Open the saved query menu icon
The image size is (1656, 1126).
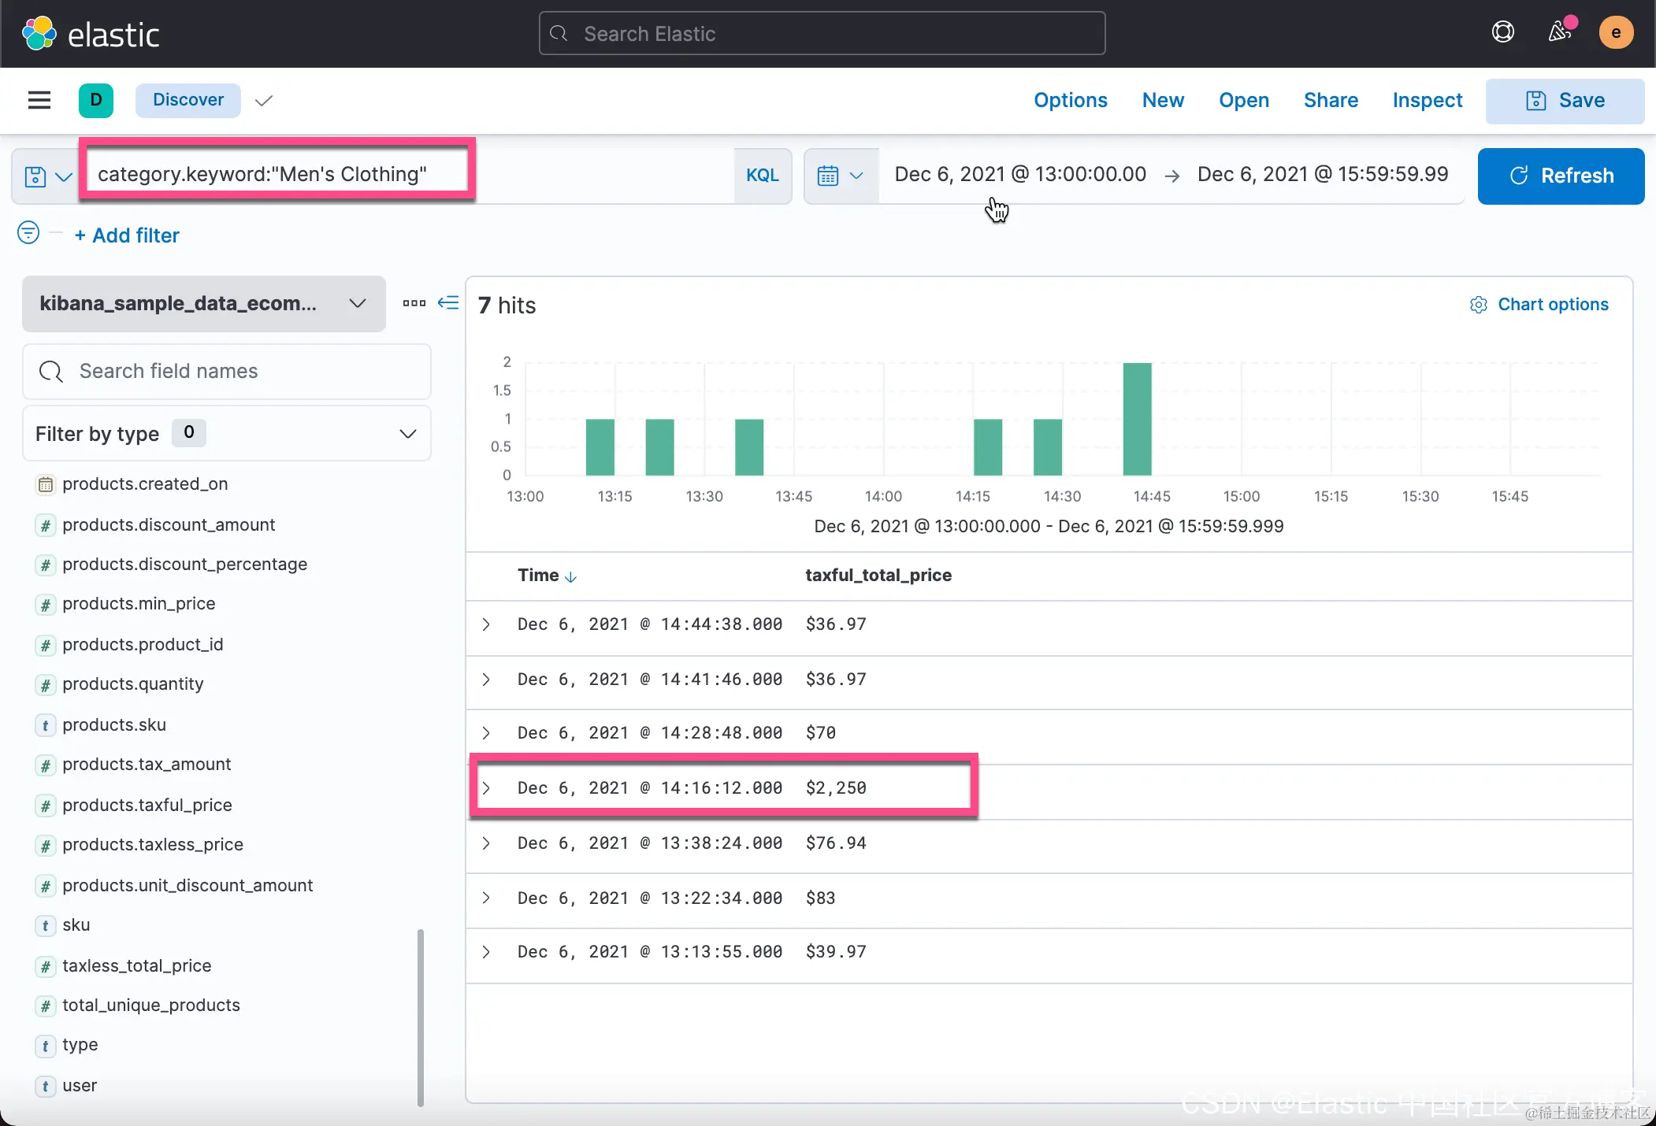(46, 176)
